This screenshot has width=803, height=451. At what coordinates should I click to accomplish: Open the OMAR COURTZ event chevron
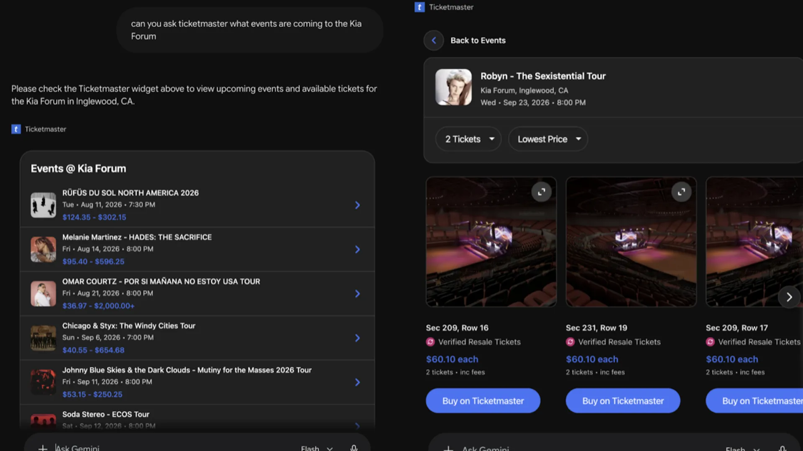point(358,294)
